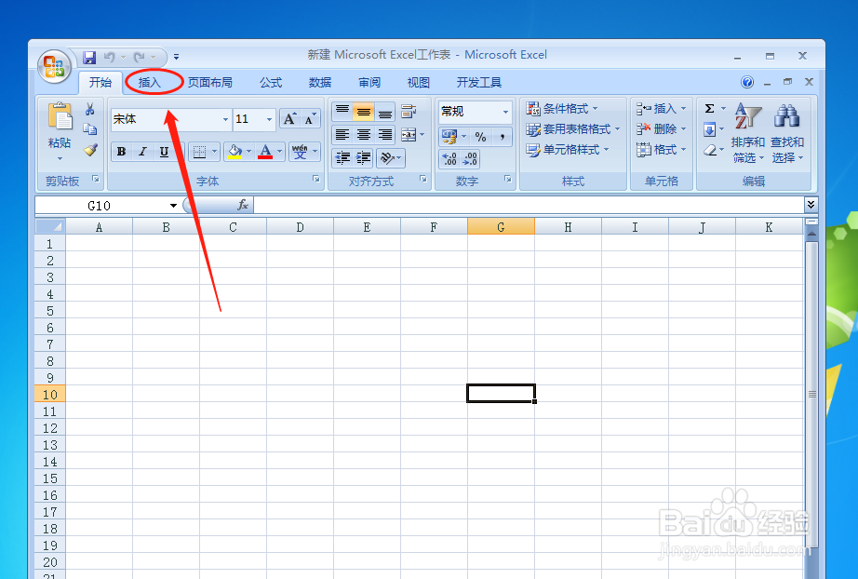Align cell text to the left
This screenshot has width=858, height=579.
pos(342,135)
